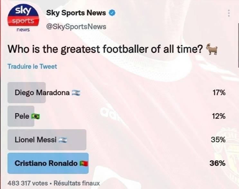This screenshot has height=189, width=239.
Task: Select the Diego Maradona poll option
Action: [x=116, y=93]
